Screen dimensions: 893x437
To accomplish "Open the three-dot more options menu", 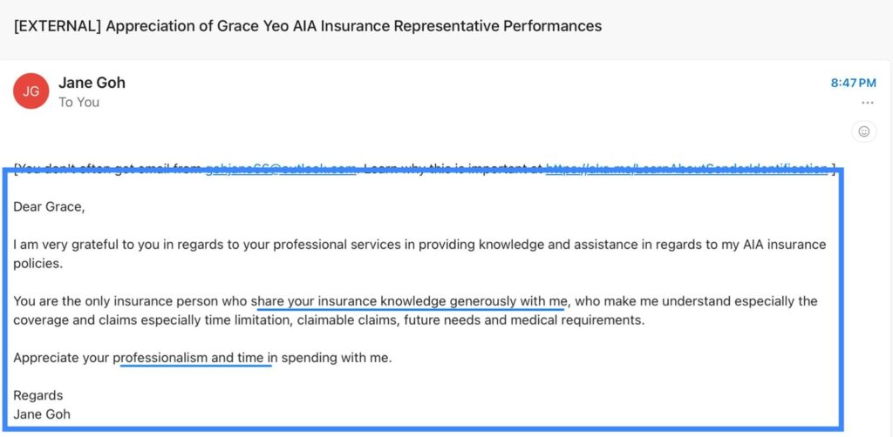I will pos(867,103).
